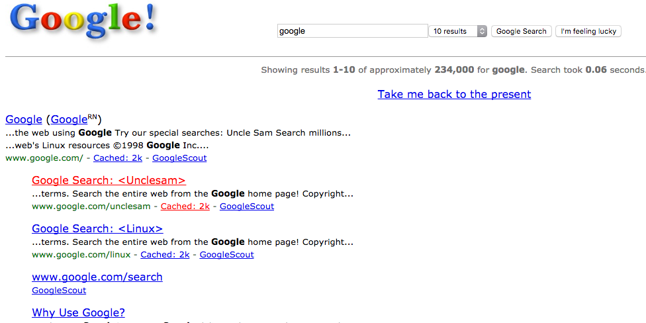Click the Google! logo image

click(83, 21)
